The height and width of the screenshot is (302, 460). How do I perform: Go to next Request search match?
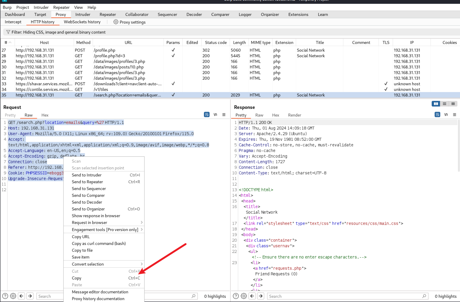click(30, 296)
